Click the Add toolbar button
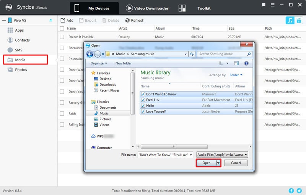 (67, 21)
